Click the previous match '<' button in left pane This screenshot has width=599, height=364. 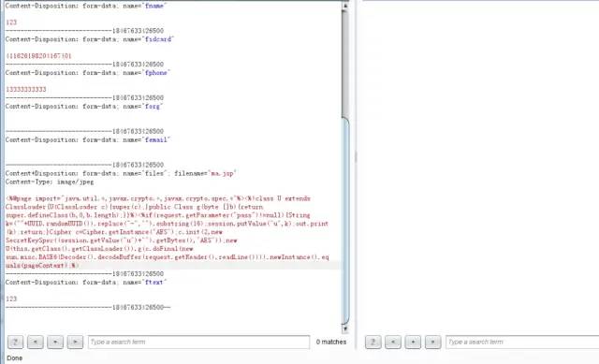[x=36, y=342]
